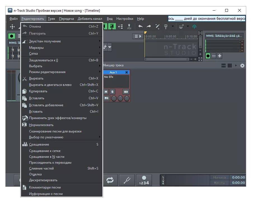Select Нормализовать menu entry

coord(62,125)
